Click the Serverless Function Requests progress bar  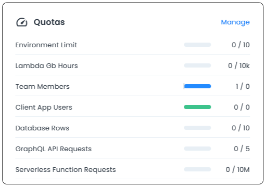(x=197, y=169)
